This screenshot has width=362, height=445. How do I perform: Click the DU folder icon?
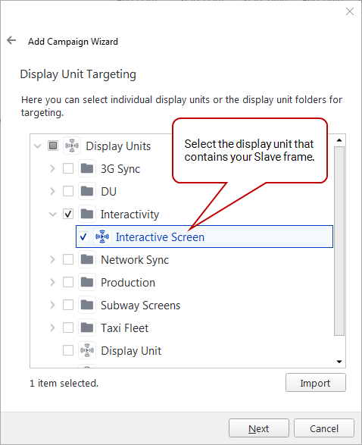[x=87, y=191]
